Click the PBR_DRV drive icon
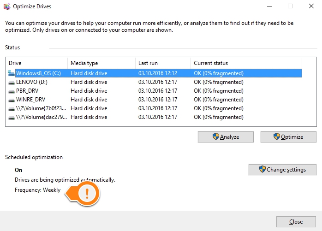Viewport: 322px width, 231px height. tap(12, 91)
